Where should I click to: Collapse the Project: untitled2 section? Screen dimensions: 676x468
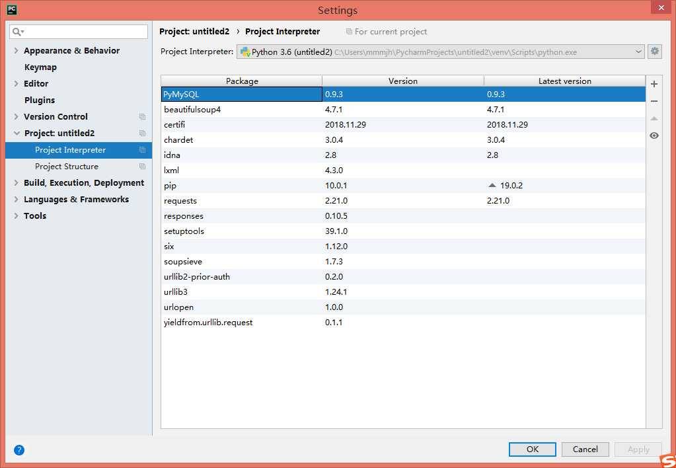point(17,134)
